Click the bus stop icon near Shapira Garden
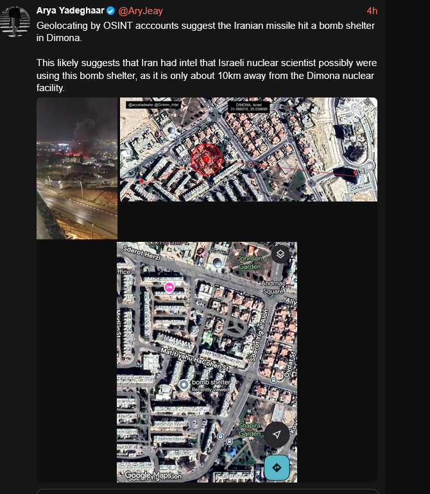 [x=230, y=441]
